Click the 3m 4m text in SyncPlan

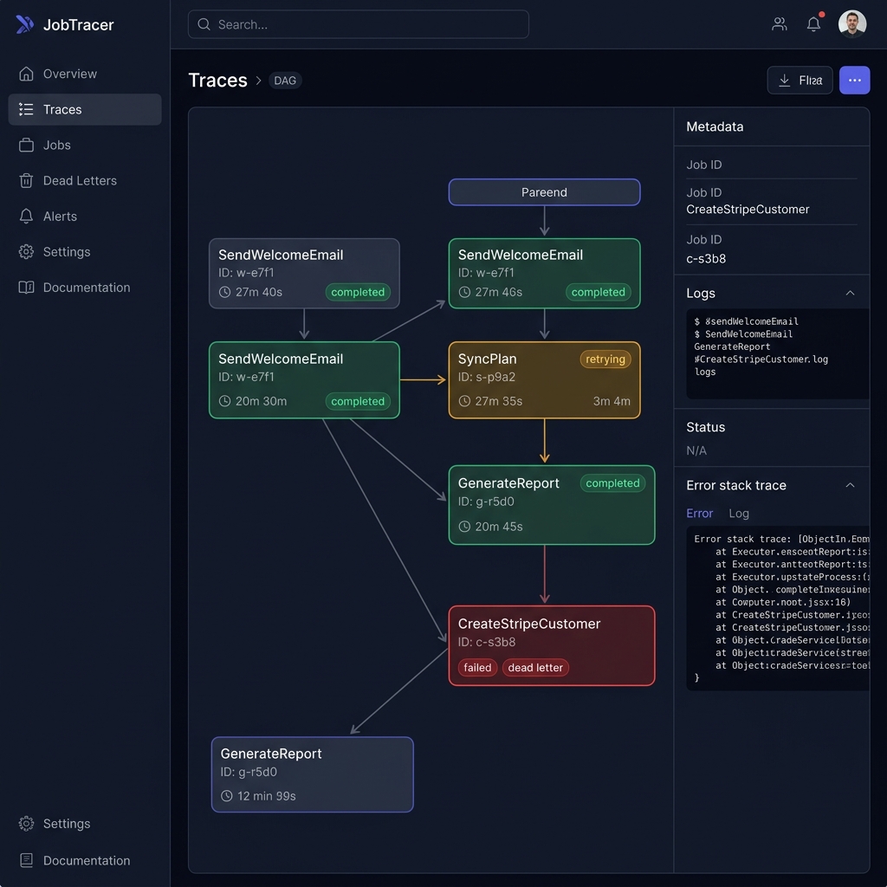pos(612,401)
